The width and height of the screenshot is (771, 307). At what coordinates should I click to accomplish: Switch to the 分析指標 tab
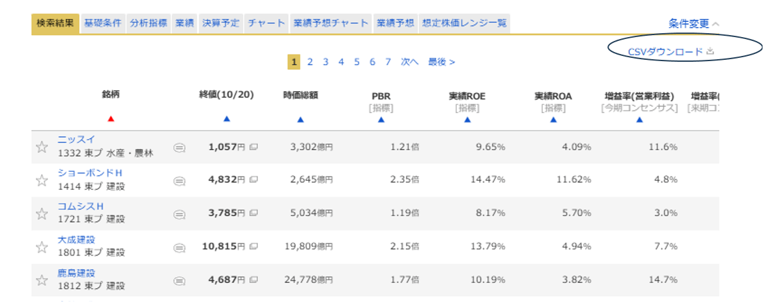click(x=147, y=23)
